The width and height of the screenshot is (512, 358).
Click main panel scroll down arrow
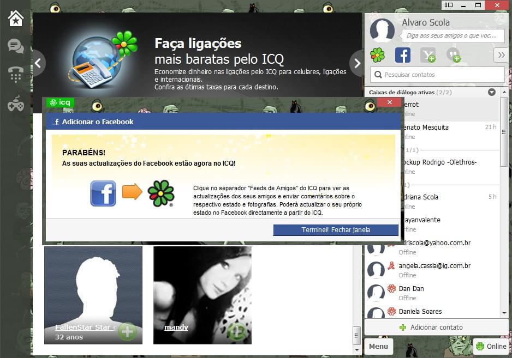coord(356,350)
